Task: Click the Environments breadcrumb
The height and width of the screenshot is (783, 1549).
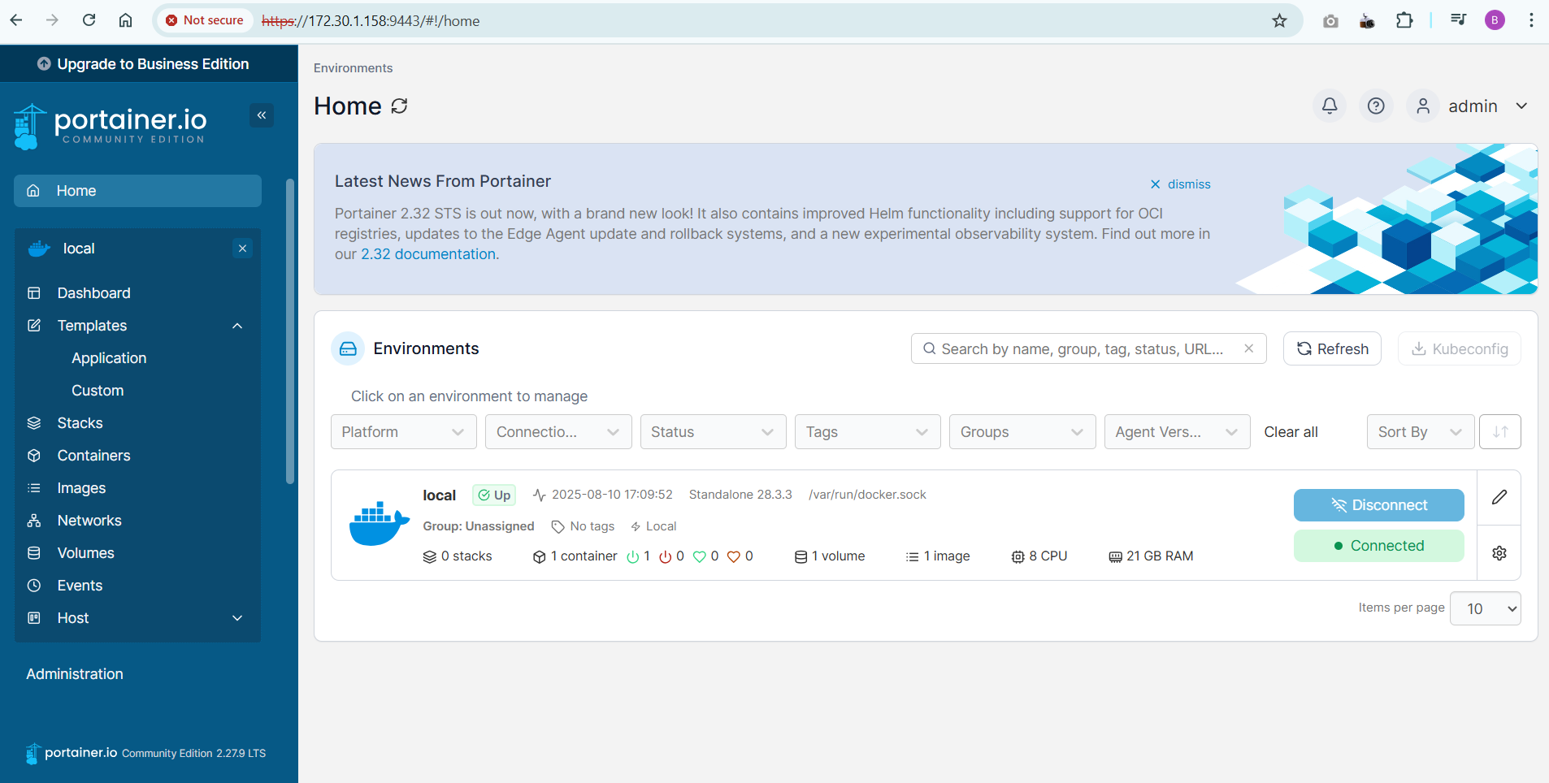Action: pyautogui.click(x=353, y=68)
